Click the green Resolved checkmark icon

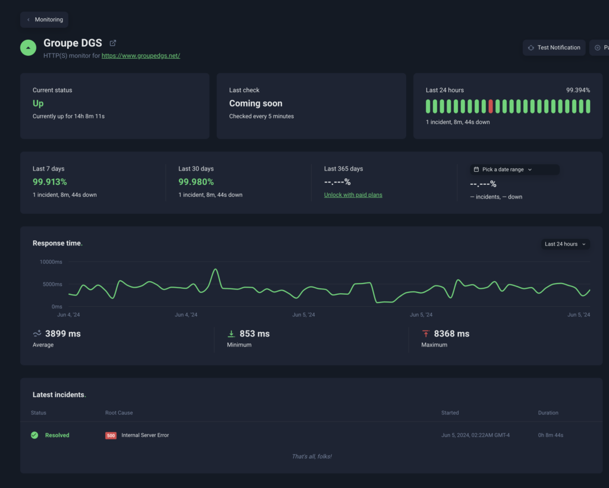tap(34, 435)
